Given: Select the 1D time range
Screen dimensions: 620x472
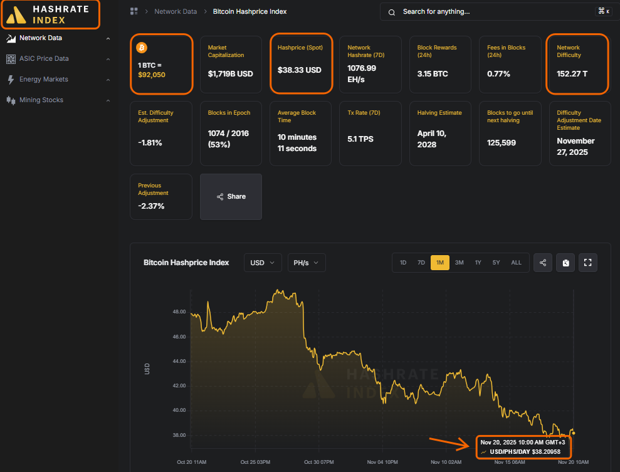Looking at the screenshot, I should point(403,263).
